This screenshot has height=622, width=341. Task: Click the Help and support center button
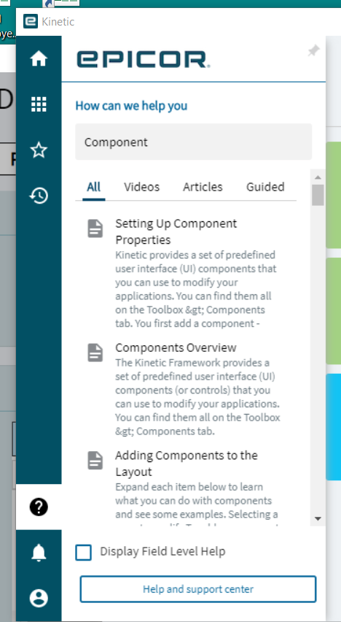(x=198, y=589)
